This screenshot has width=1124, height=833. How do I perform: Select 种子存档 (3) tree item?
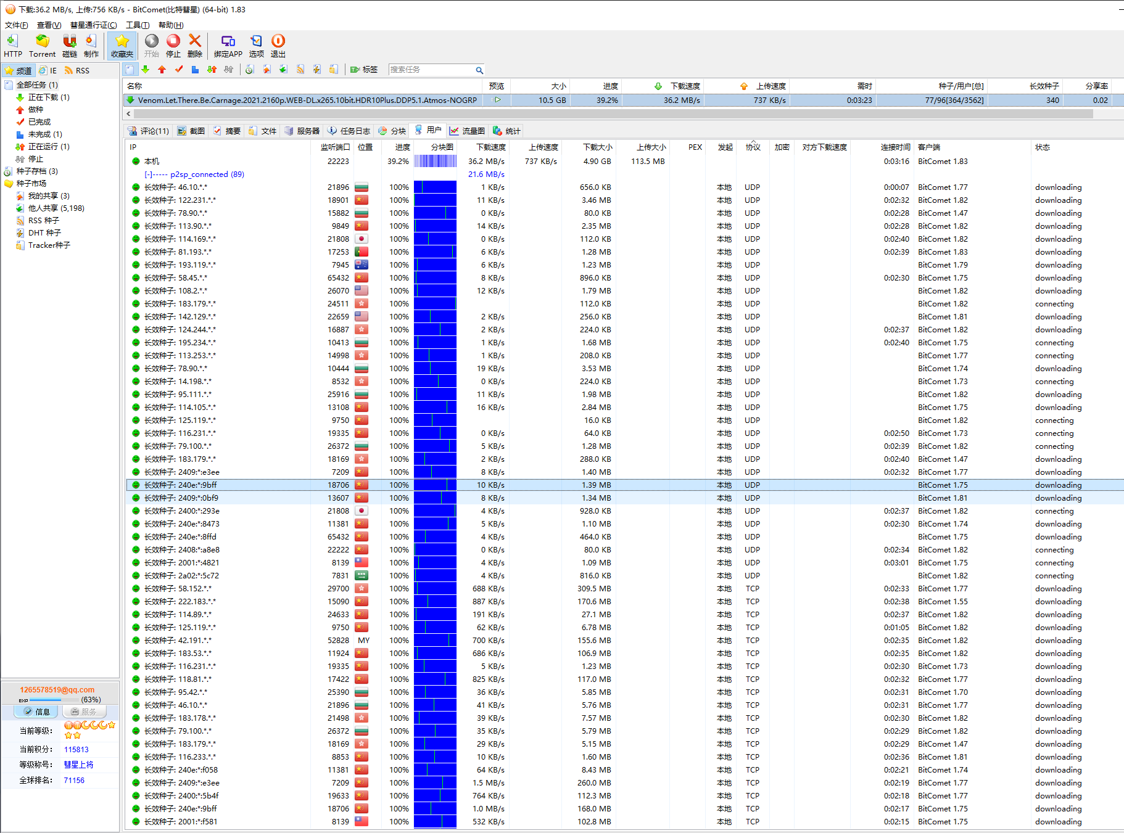37,171
